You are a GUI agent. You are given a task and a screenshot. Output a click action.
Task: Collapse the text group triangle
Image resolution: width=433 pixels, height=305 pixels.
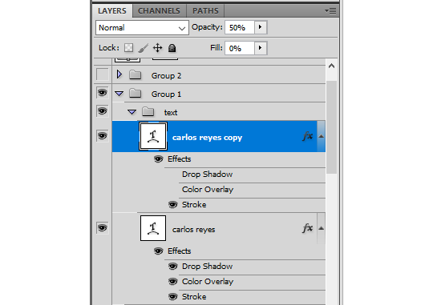(x=132, y=112)
